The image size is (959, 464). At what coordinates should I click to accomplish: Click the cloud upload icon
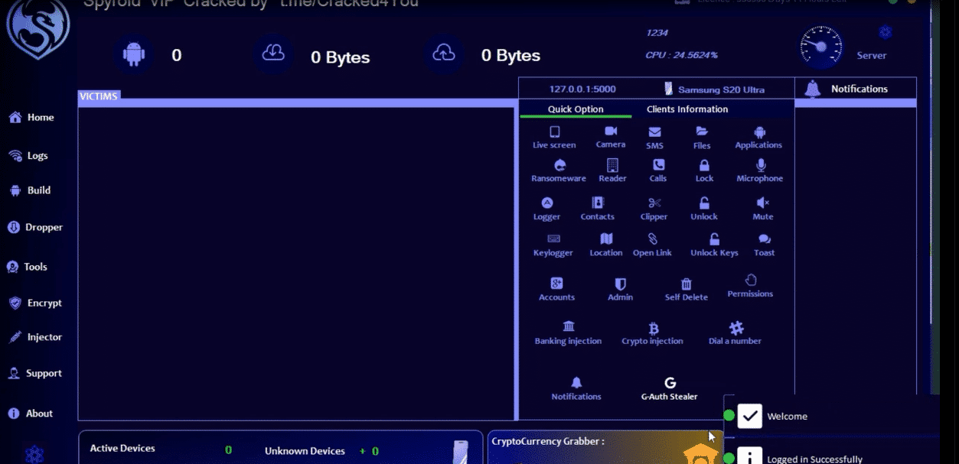click(x=443, y=53)
